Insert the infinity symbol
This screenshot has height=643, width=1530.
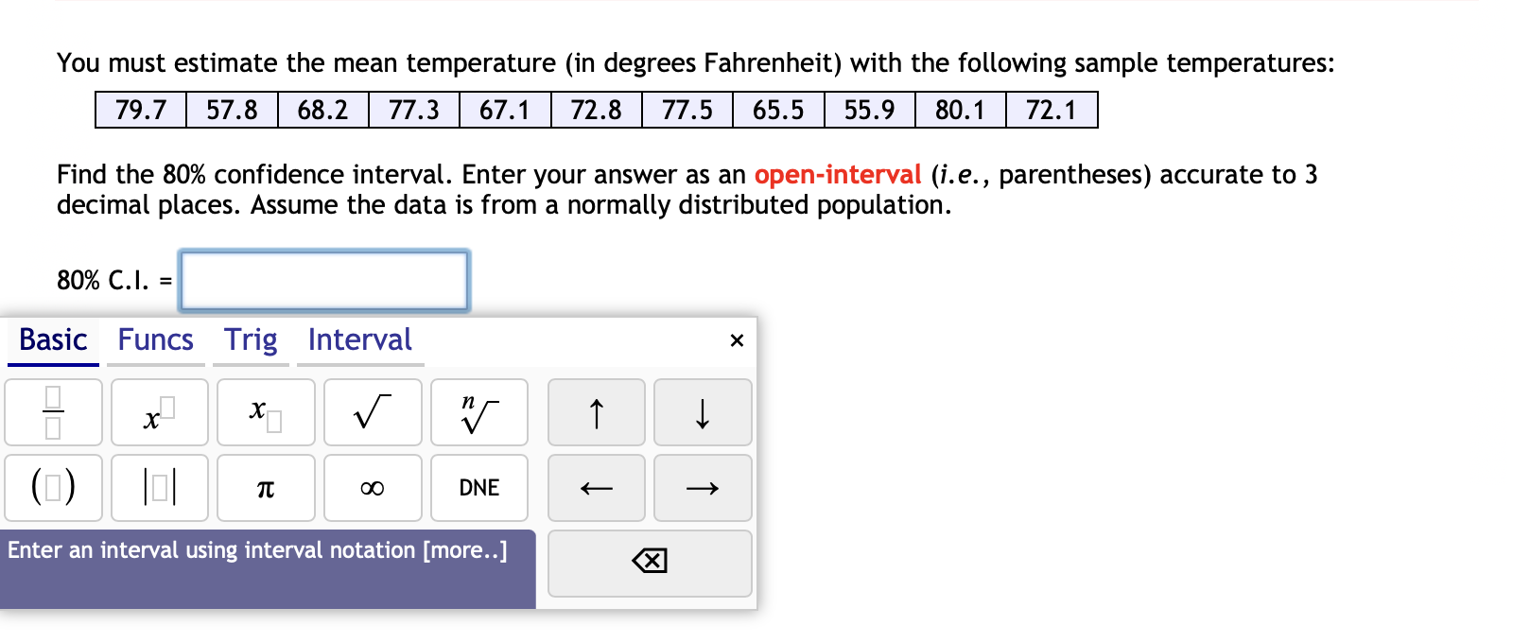click(372, 488)
